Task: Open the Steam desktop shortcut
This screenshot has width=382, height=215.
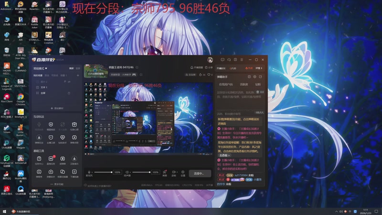Action: pyautogui.click(x=7, y=129)
